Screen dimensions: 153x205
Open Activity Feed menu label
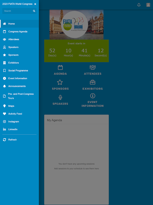[x=15, y=114]
